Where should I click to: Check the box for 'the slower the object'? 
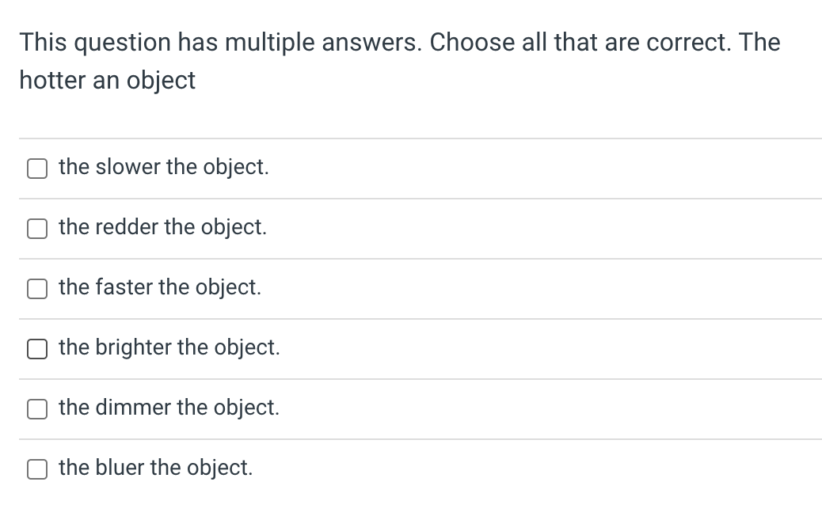[x=37, y=169]
